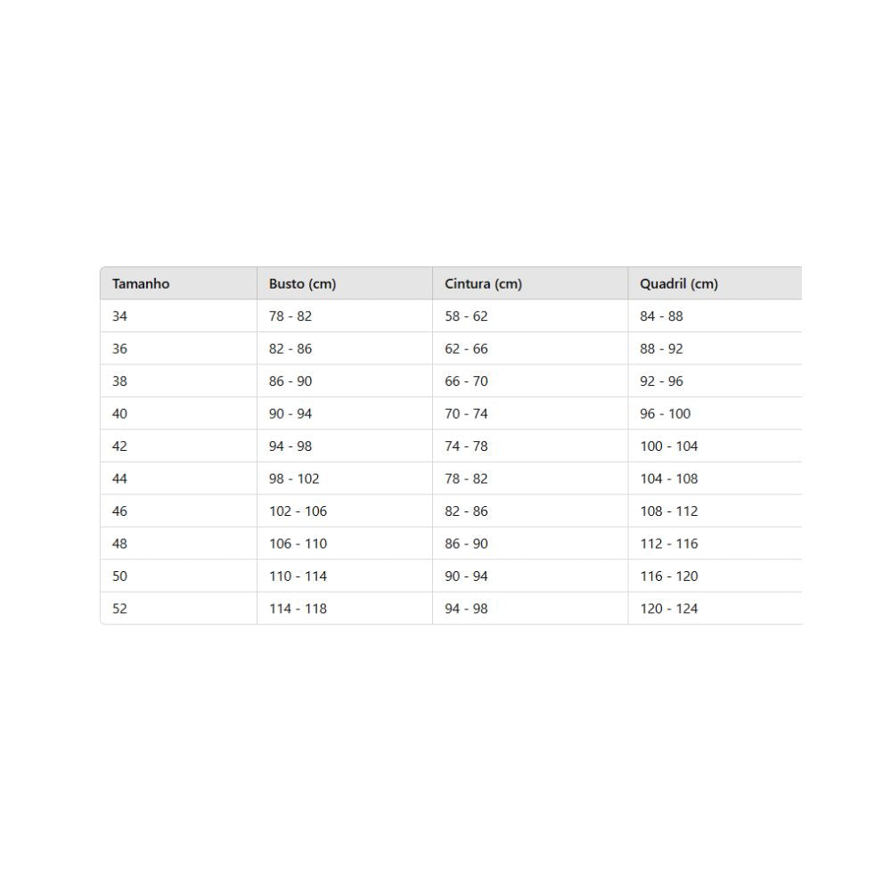Screen dimensions: 891x891
Task: Click size 46 cell
Action: tap(120, 511)
